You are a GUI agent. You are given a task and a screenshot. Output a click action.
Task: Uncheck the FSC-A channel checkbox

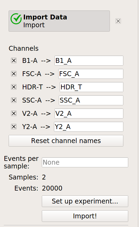click(14, 74)
